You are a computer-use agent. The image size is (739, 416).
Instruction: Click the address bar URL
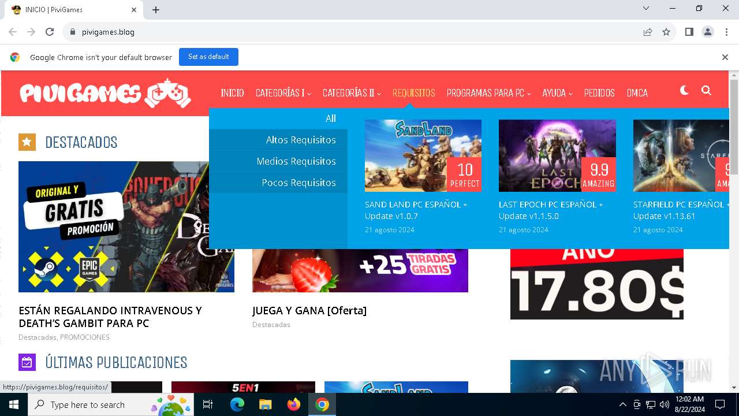tap(108, 32)
